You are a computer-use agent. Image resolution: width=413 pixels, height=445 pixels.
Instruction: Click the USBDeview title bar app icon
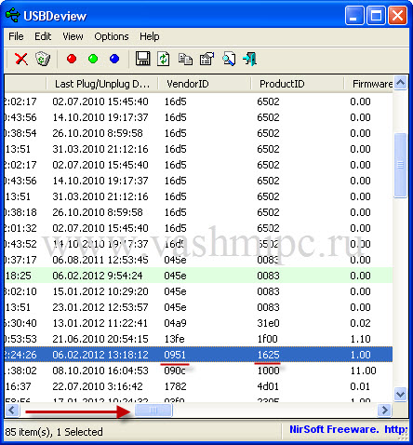click(x=13, y=15)
